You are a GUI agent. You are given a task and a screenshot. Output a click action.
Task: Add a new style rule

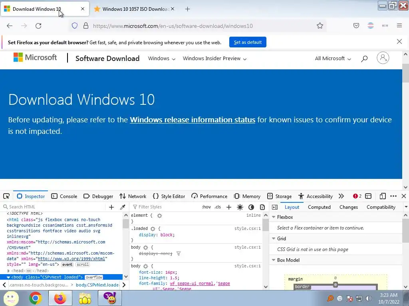(x=229, y=207)
